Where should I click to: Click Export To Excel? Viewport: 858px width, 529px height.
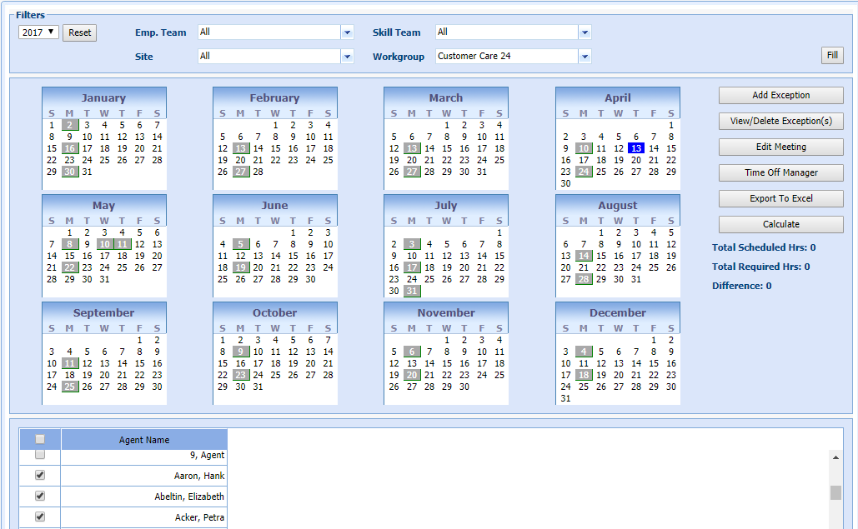click(x=780, y=199)
